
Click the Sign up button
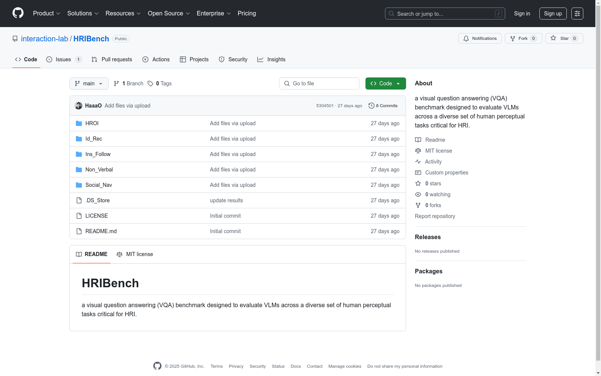click(553, 14)
